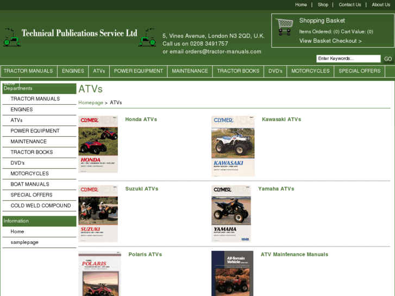The image size is (395, 296).
Task: Select ENGINES in Departments sidebar
Action: click(22, 110)
